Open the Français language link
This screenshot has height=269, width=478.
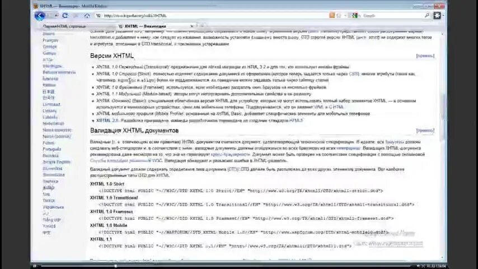point(50,40)
